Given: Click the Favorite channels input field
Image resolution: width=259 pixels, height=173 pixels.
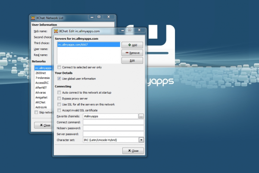Looking at the screenshot, I should click(110, 116).
